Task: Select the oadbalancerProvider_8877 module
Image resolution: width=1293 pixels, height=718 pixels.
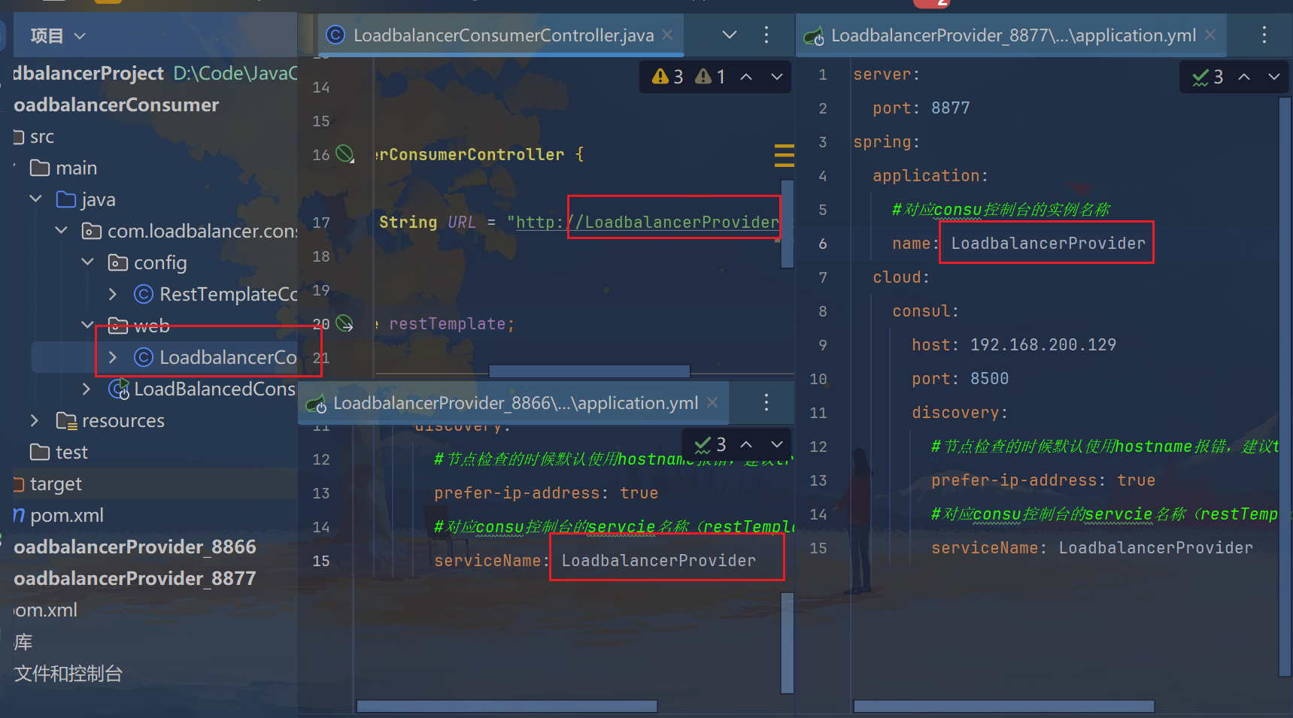Action: [135, 578]
